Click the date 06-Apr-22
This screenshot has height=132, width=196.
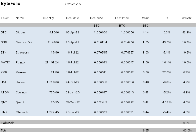73,32
